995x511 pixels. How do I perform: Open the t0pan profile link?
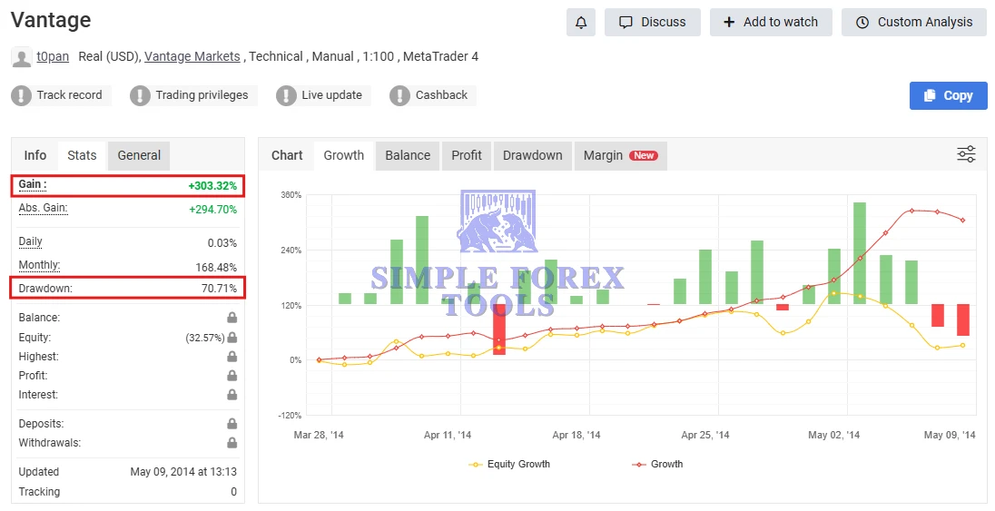point(53,56)
